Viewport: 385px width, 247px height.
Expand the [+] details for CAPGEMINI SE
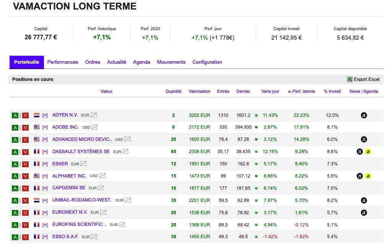pyautogui.click(x=45, y=188)
